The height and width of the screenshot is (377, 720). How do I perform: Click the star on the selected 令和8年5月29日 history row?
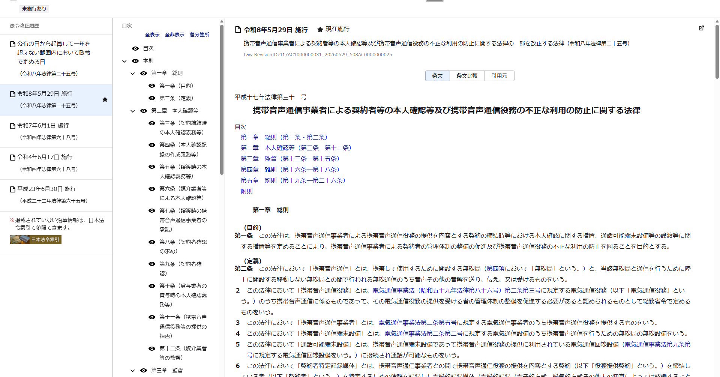click(105, 99)
